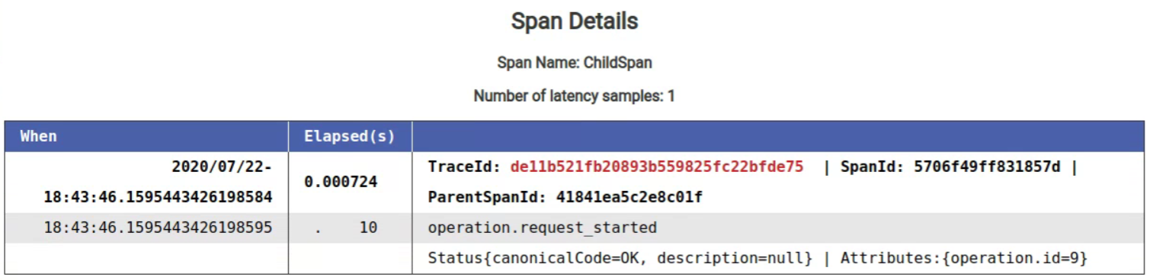Screen dimensions: 1150x280
Task: Open the red TraceId link
Action: click(657, 167)
